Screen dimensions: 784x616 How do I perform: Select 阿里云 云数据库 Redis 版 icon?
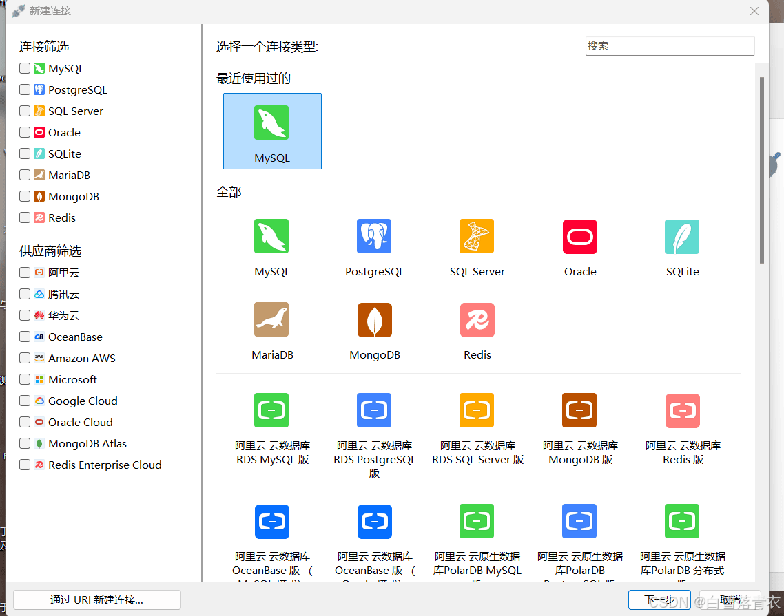(682, 411)
